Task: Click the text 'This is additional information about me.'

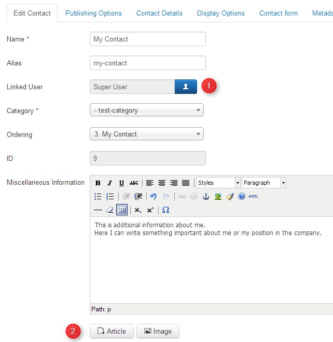Action: 150,225
